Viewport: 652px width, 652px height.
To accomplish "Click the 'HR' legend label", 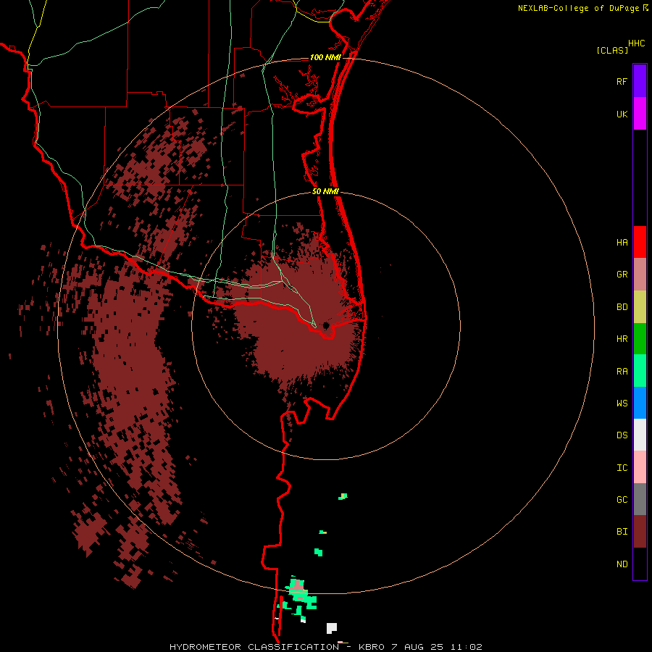I will 622,339.
